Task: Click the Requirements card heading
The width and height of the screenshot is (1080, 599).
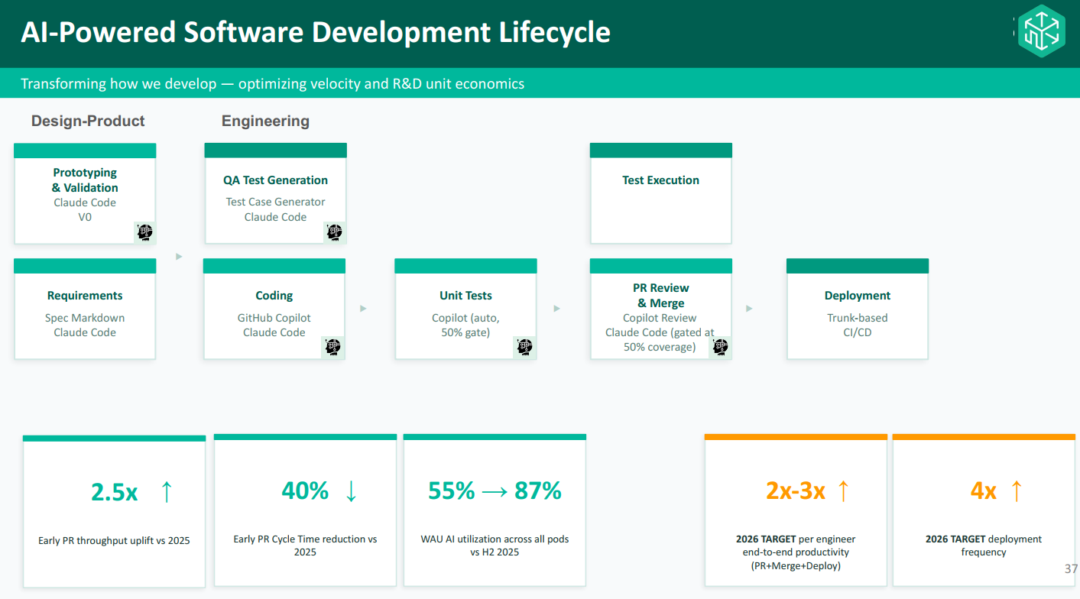Action: coord(85,296)
